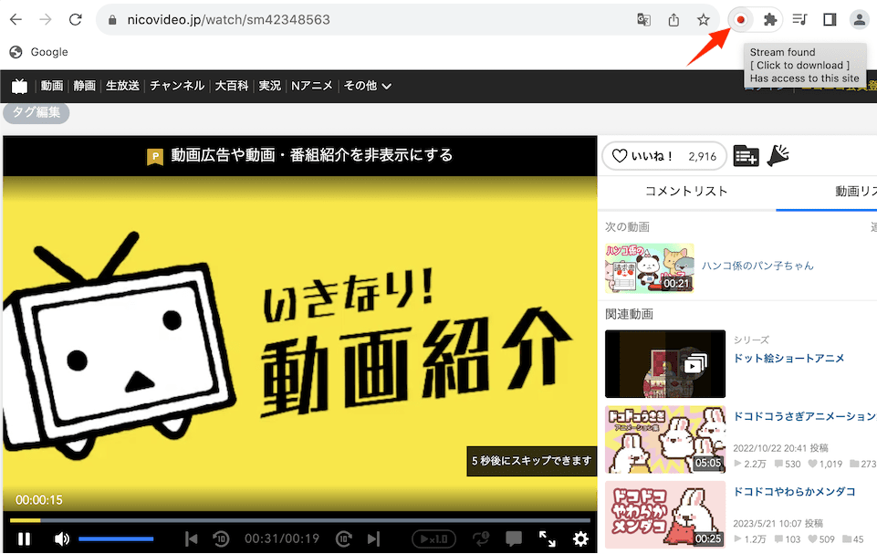
Task: Click the megaphone promote icon
Action: (778, 156)
